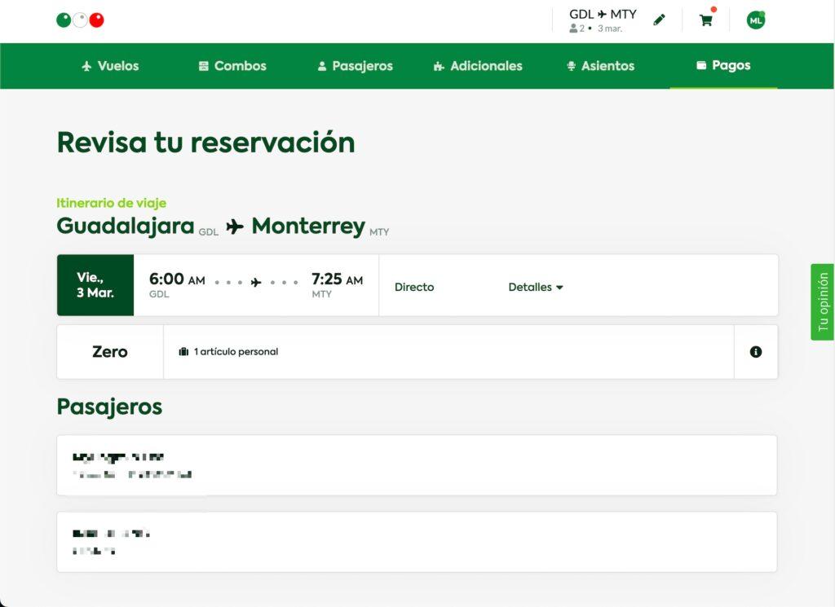Click the Guadalajara origin city name
The height and width of the screenshot is (607, 835).
pyautogui.click(x=126, y=226)
